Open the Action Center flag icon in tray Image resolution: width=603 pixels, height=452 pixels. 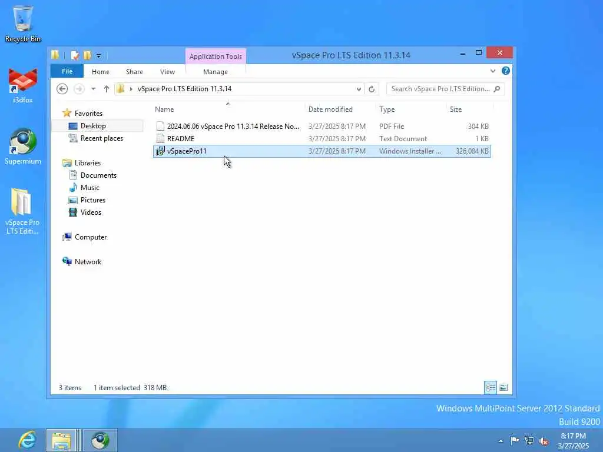pos(515,440)
